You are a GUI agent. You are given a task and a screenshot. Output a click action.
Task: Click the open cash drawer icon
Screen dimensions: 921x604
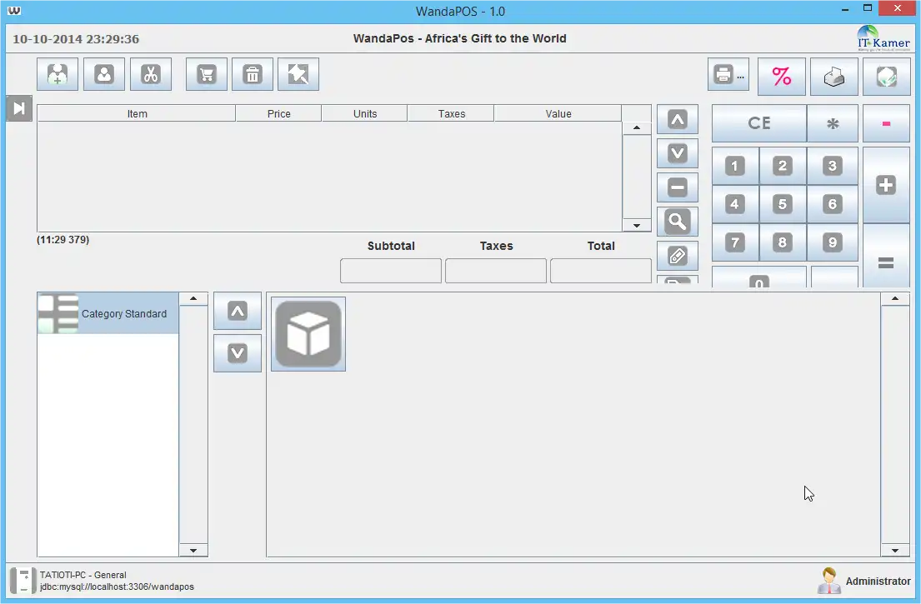[x=834, y=77]
